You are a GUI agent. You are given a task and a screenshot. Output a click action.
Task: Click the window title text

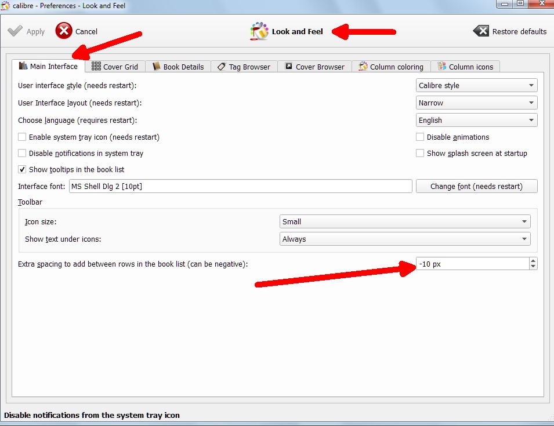[x=69, y=6]
